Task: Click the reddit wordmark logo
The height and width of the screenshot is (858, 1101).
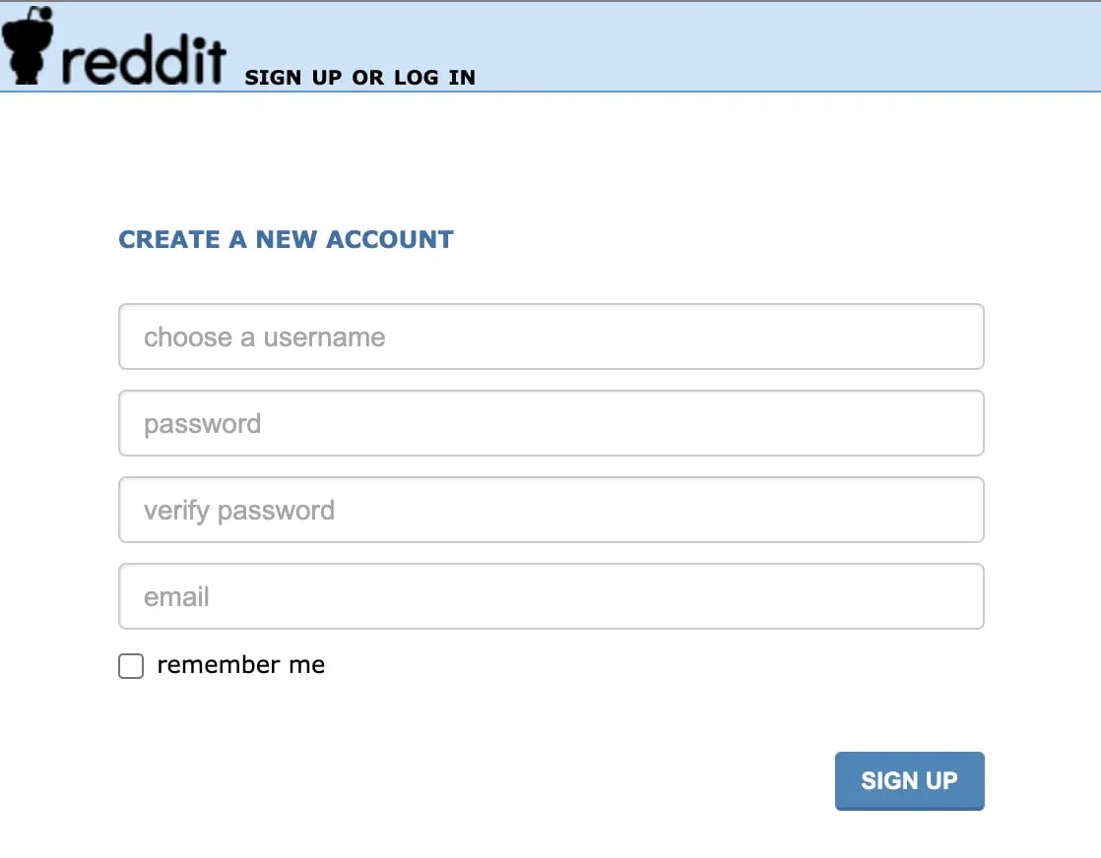Action: click(x=143, y=61)
